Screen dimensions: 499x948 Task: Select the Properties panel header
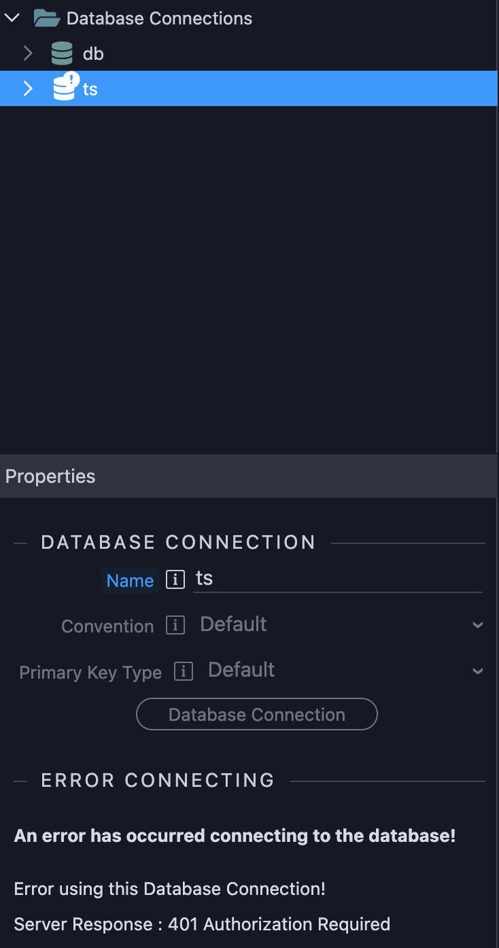coord(50,476)
